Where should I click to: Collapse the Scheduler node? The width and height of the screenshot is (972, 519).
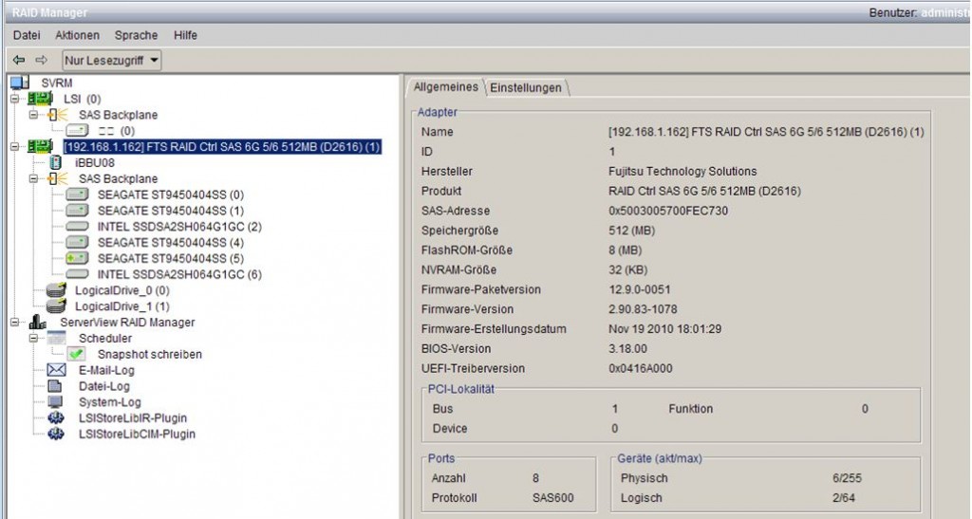33,338
